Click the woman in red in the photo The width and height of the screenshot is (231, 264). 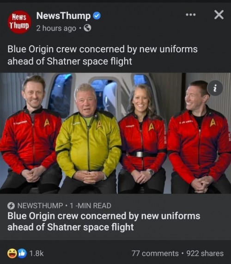pos(143,139)
